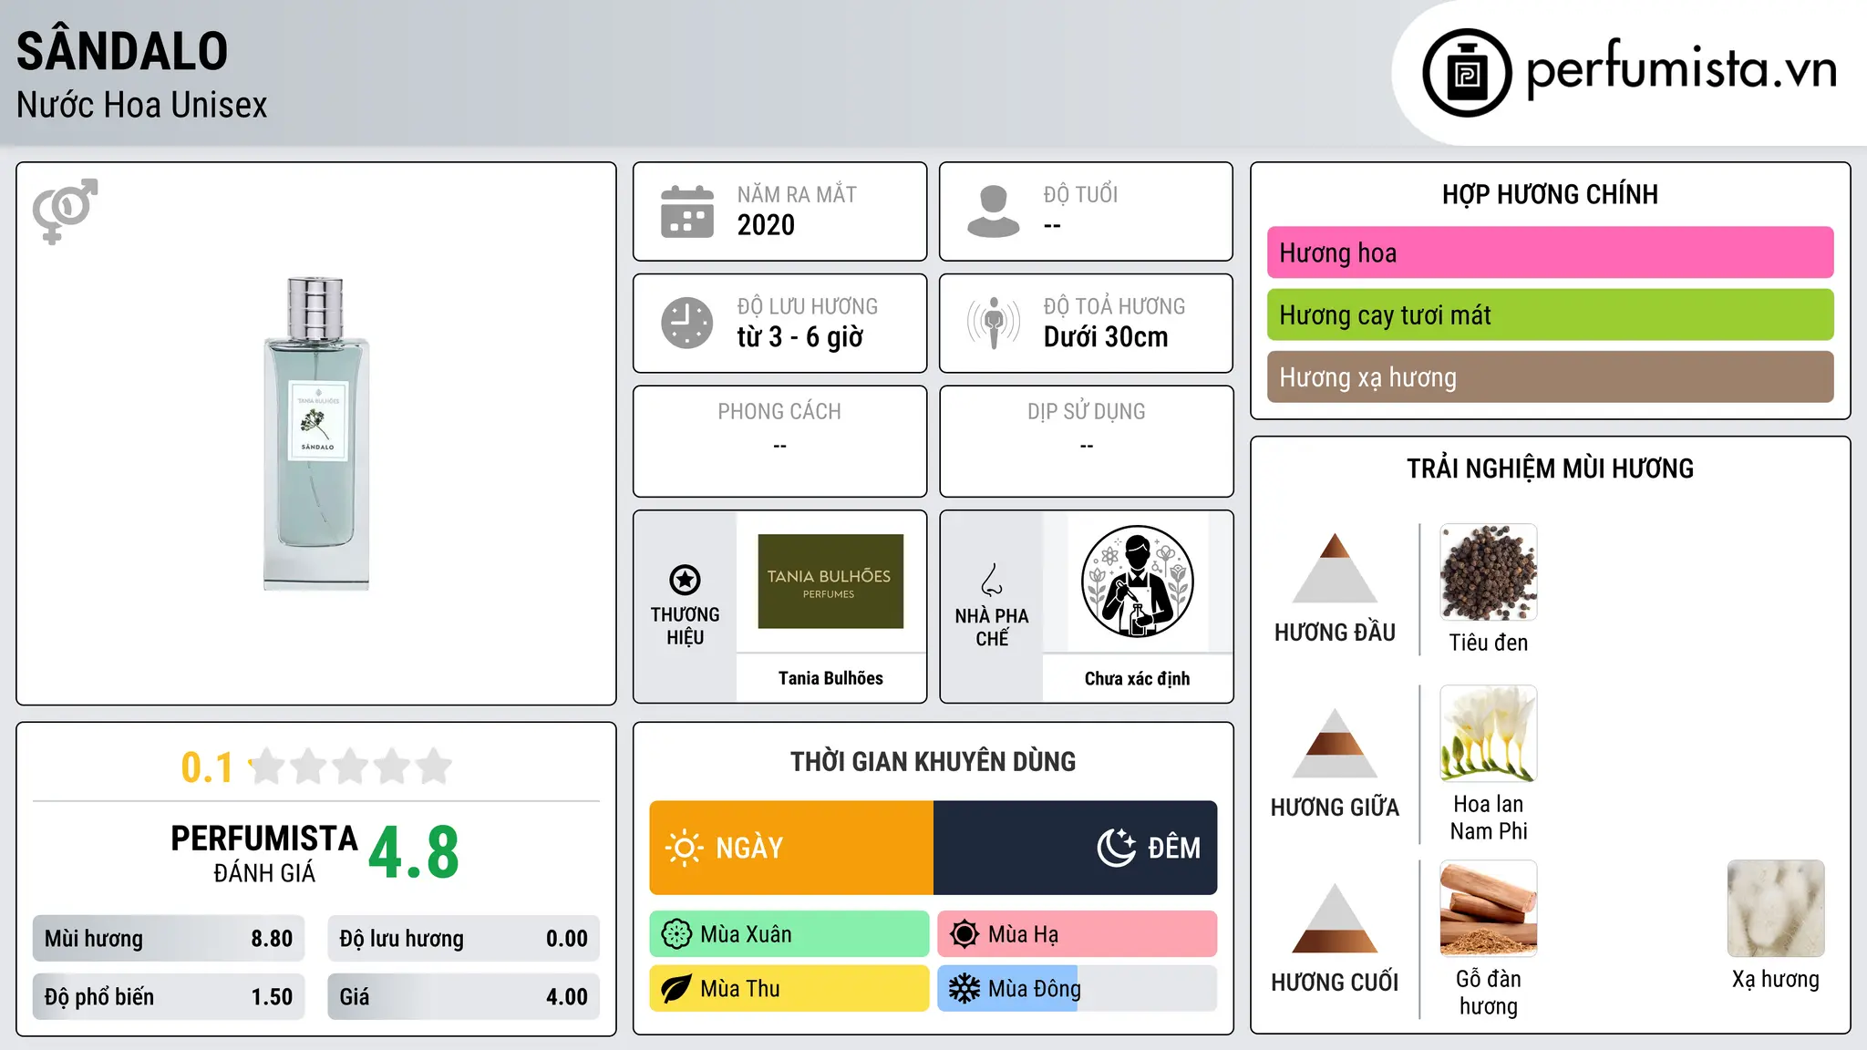Viewport: 1867px width, 1050px height.
Task: Click the leaf icon for Mùa Thu
Action: coord(676,989)
